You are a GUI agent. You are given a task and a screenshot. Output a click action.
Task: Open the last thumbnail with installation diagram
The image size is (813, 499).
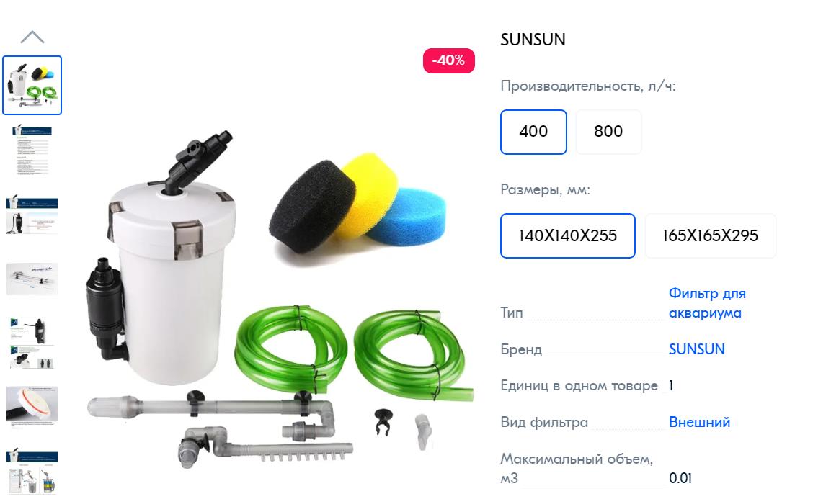tap(32, 471)
